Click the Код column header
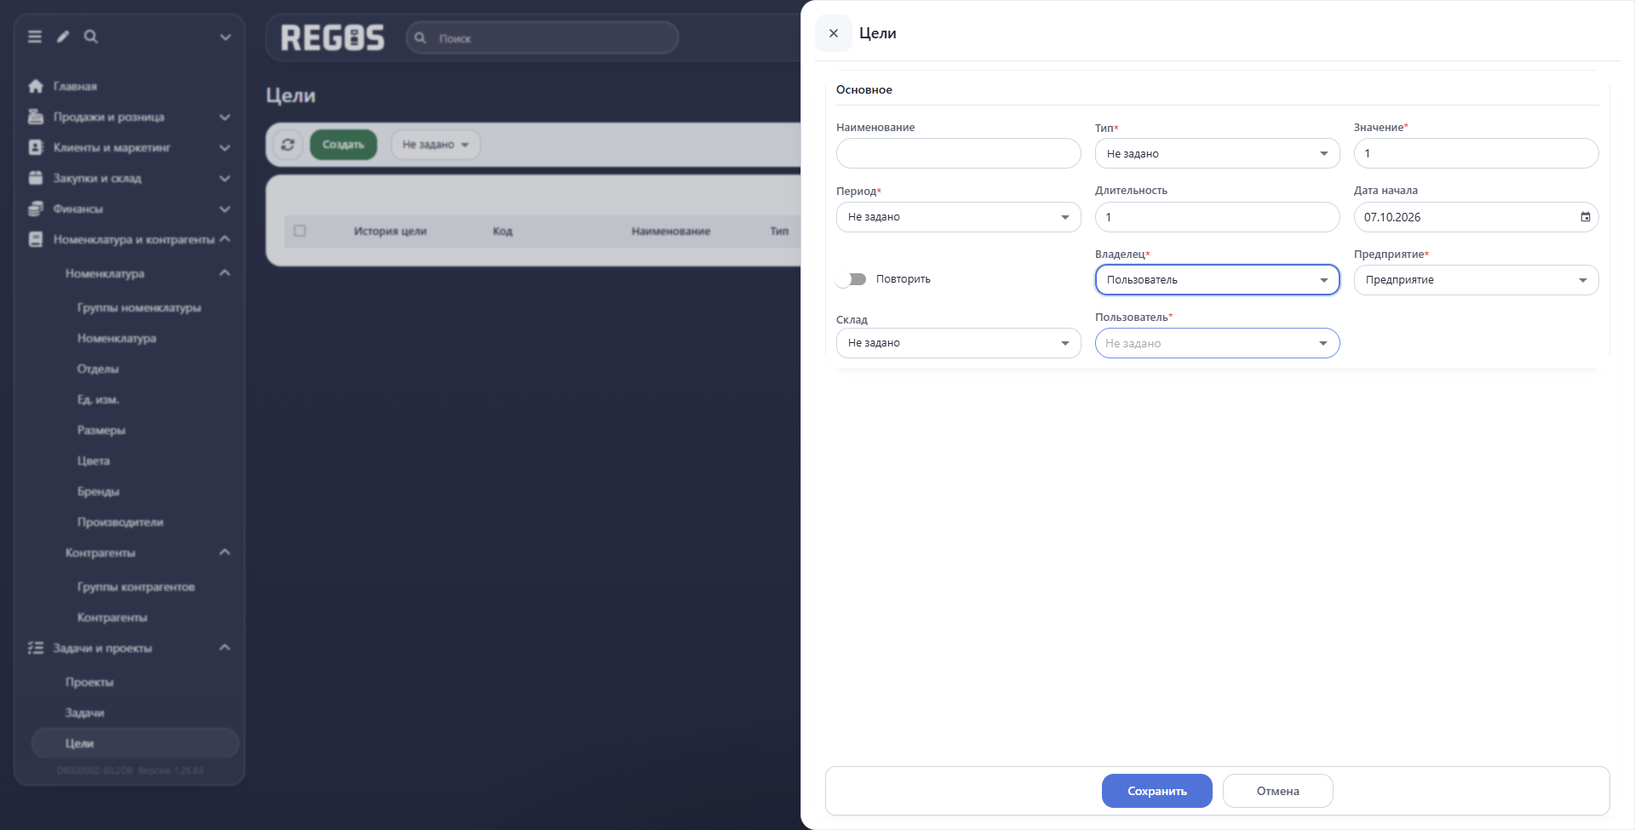The width and height of the screenshot is (1635, 830). (x=502, y=231)
